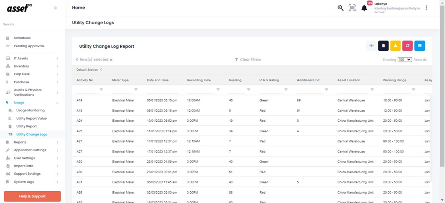
Task: Click the dark document export button
Action: click(383, 46)
